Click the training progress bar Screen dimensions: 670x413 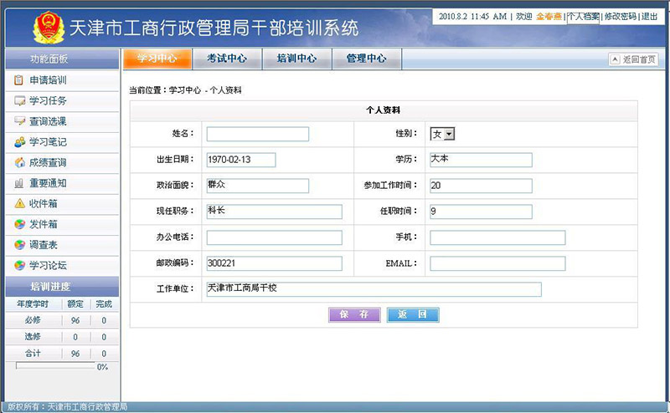click(x=55, y=366)
